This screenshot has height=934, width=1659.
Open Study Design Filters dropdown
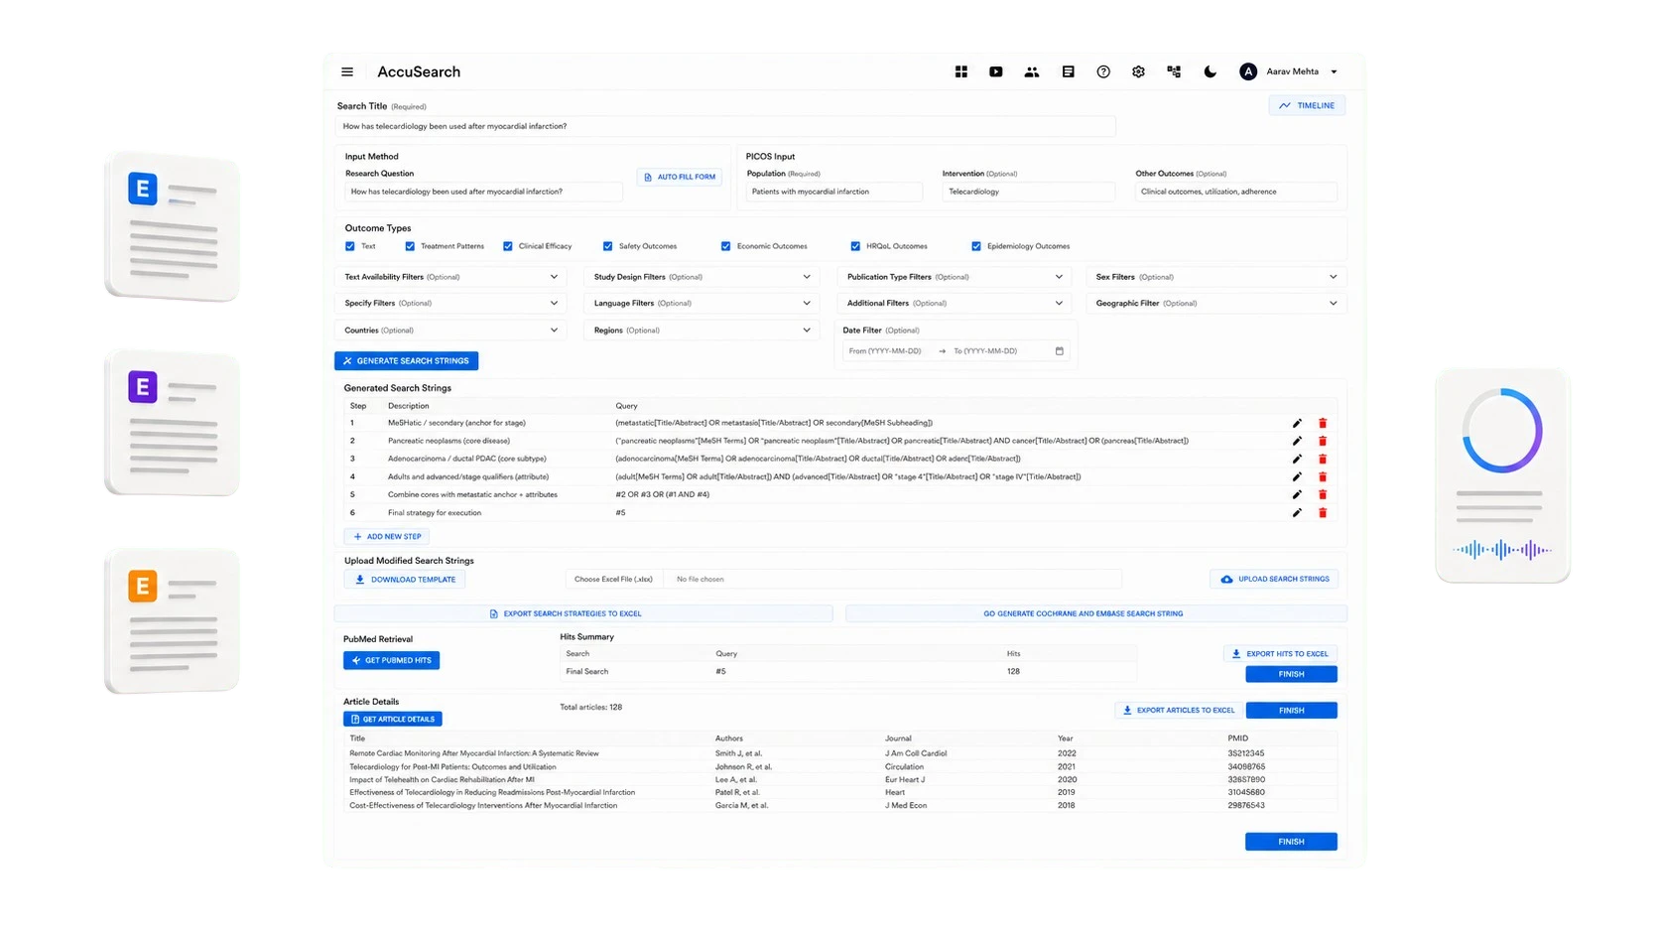coord(702,277)
